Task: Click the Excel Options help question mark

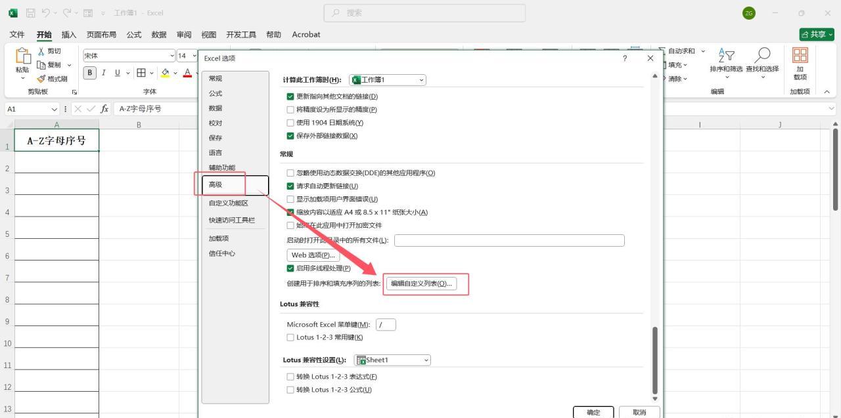Action: coord(624,58)
